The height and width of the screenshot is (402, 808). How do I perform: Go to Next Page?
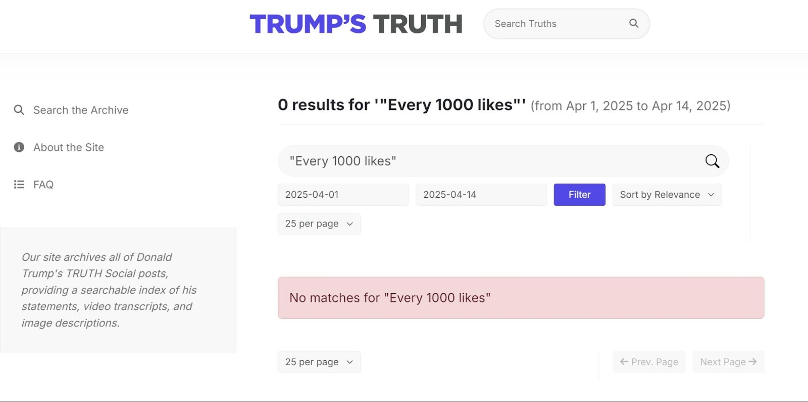(728, 362)
